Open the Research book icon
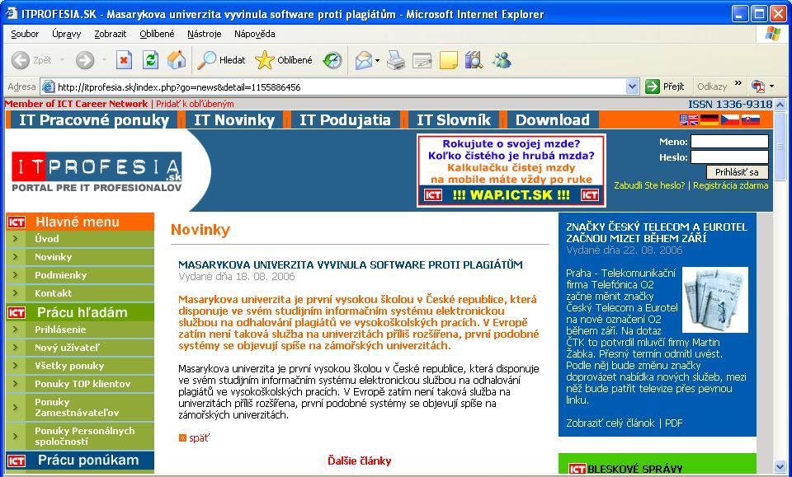The width and height of the screenshot is (792, 477). click(x=474, y=60)
